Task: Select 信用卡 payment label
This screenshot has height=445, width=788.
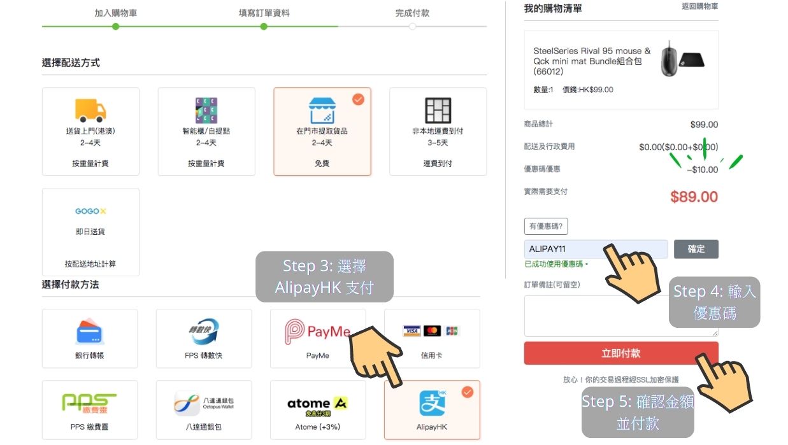Action: coord(431,355)
